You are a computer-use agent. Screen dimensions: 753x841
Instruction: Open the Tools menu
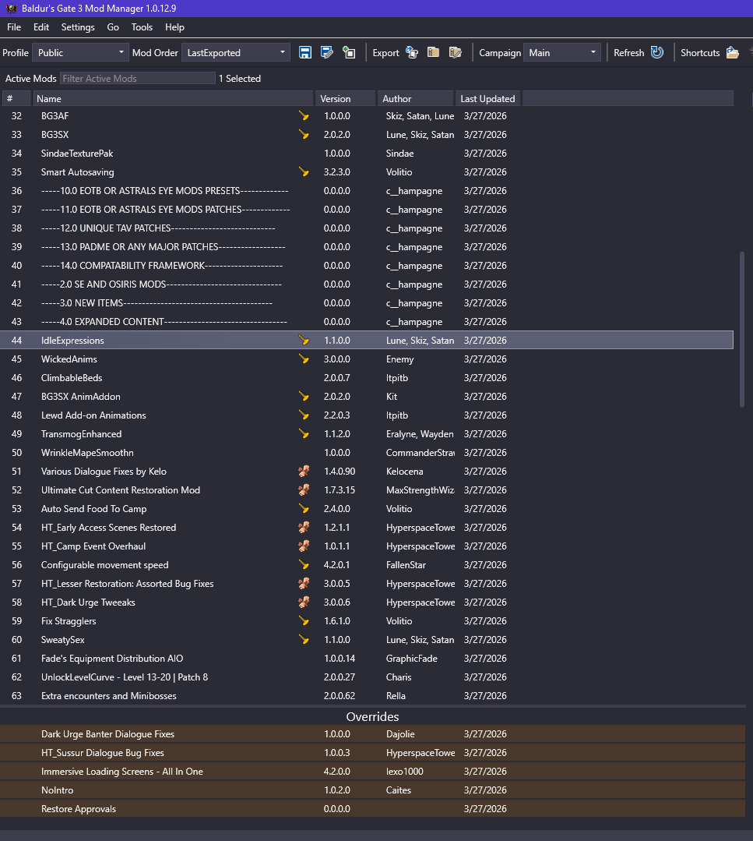coord(142,27)
